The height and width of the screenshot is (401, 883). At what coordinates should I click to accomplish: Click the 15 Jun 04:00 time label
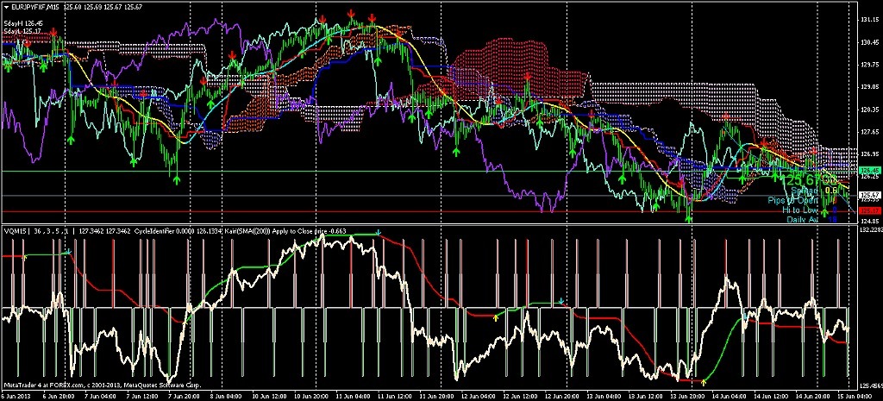click(x=855, y=397)
